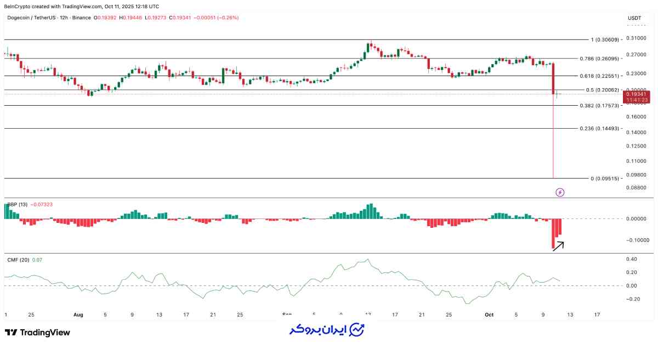
Task: Click the Oct label on time axis
Action: point(489,315)
